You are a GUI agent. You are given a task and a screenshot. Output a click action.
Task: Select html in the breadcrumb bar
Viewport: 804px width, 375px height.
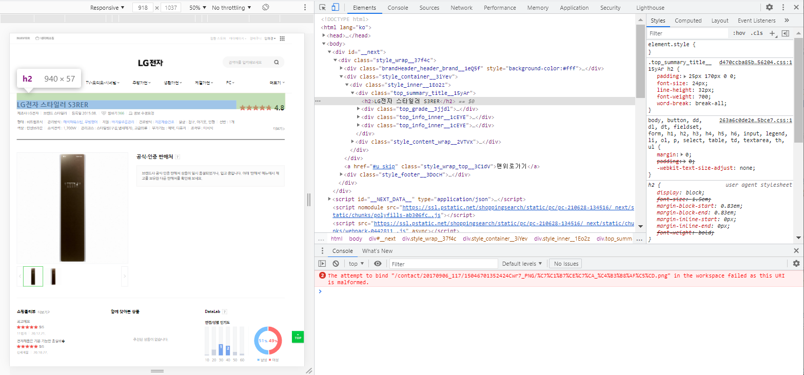click(337, 239)
